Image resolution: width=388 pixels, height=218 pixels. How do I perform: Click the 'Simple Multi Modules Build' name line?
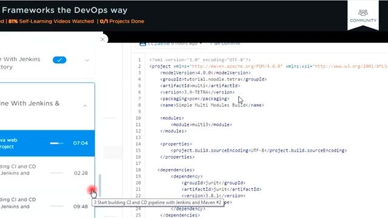tap(212, 105)
